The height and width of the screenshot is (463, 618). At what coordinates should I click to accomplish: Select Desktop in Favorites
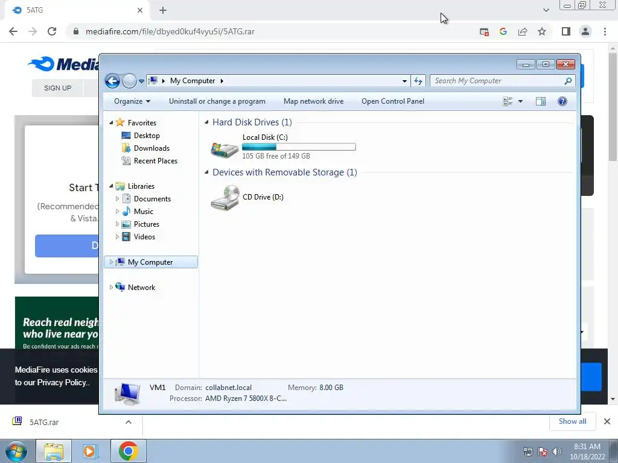point(147,136)
